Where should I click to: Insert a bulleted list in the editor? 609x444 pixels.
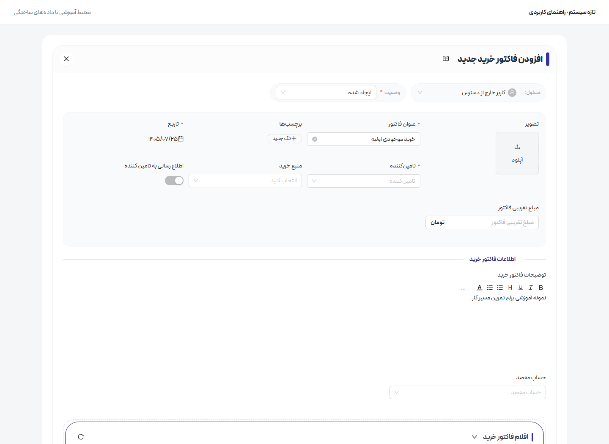tap(500, 288)
